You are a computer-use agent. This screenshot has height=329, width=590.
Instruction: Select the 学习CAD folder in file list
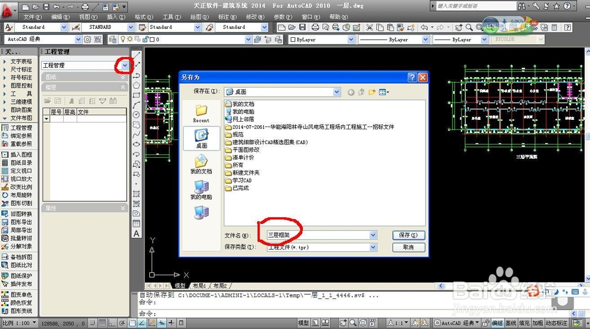click(x=238, y=181)
